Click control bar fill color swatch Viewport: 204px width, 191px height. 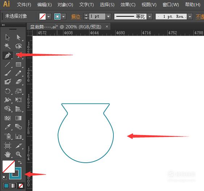42,17
